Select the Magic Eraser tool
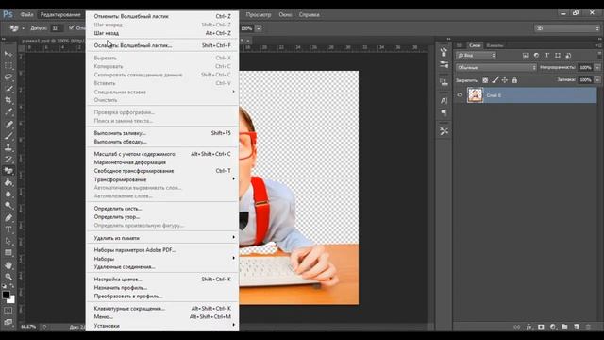The height and width of the screenshot is (340, 604). (x=8, y=171)
